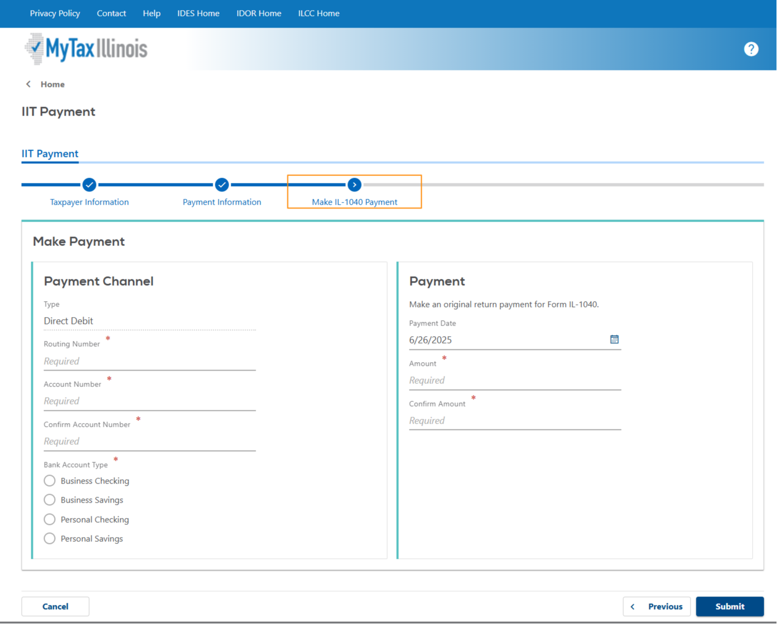
Task: Click the Cancel button
Action: coord(55,607)
